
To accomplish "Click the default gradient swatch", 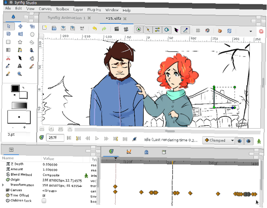I will (19, 105).
